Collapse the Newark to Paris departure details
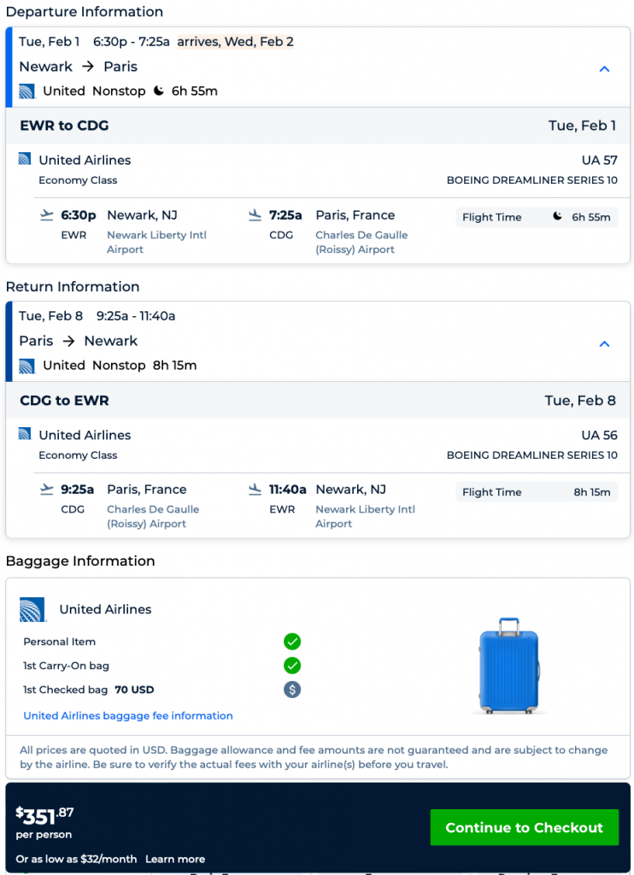Screen dimensions: 634x875 click(604, 69)
